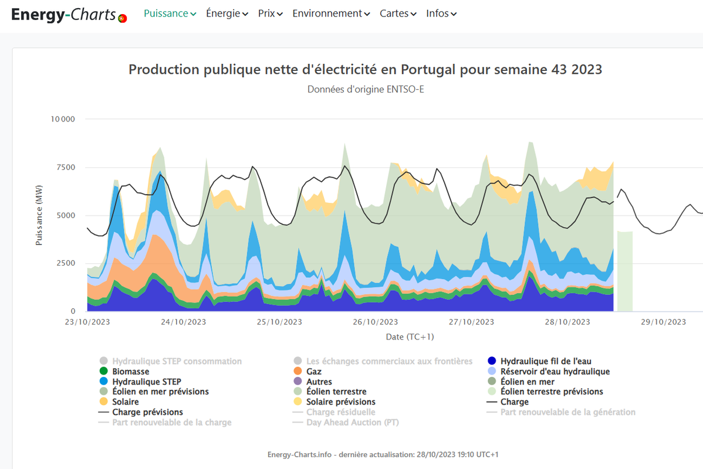The image size is (703, 469).
Task: Expand the Cartes dropdown chevron
Action: coord(413,14)
